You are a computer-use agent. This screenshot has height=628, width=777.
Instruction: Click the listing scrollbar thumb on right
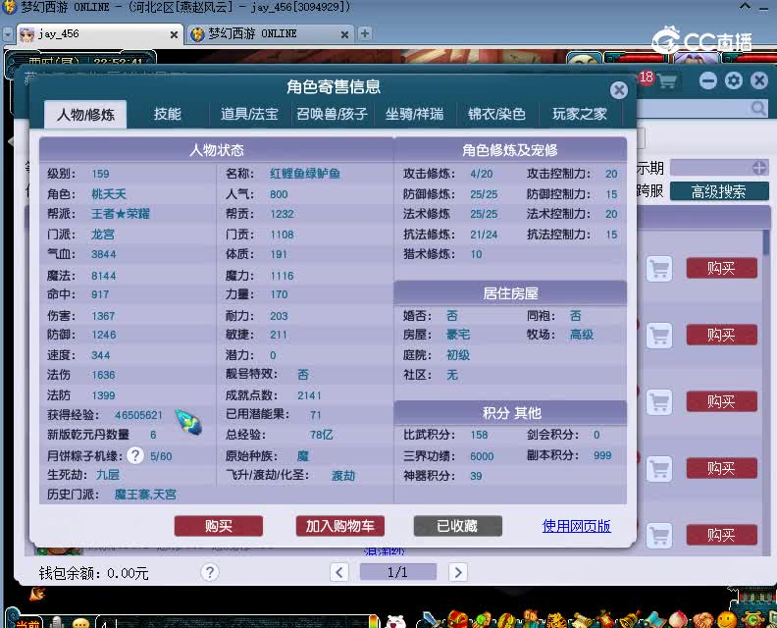[766, 243]
